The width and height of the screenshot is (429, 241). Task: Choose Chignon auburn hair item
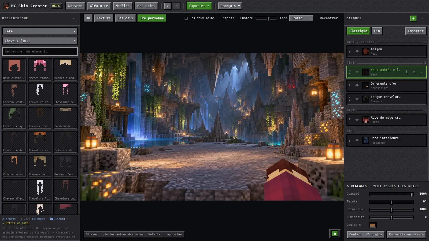[14, 166]
